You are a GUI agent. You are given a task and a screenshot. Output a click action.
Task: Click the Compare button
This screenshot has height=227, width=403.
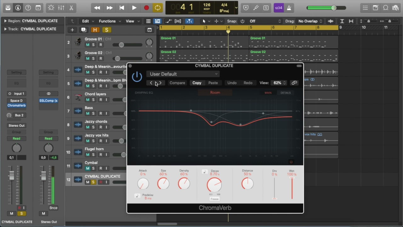pos(177,83)
